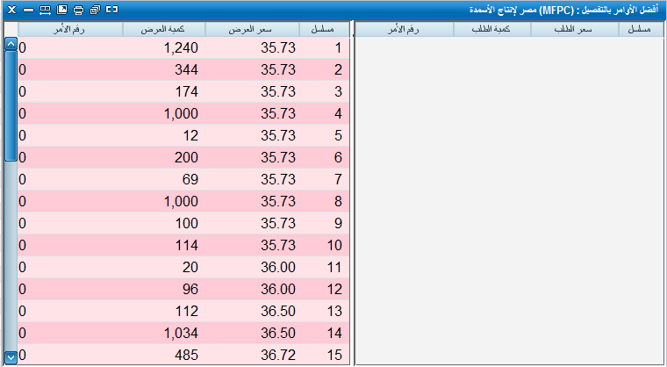
Task: Click رقم الأمر header in bids table
Action: click(404, 29)
